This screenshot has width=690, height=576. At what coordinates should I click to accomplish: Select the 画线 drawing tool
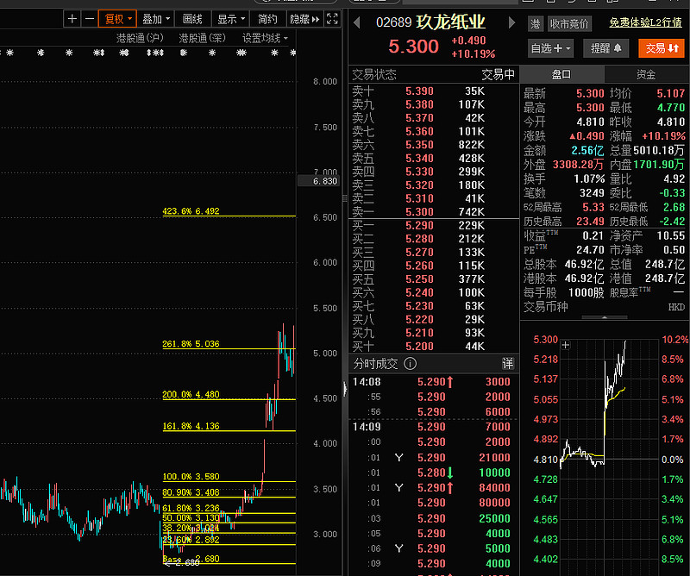tap(192, 19)
